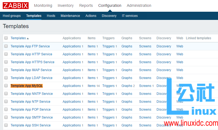
Task: Open Template App FTP Service
Action: (x=30, y=46)
